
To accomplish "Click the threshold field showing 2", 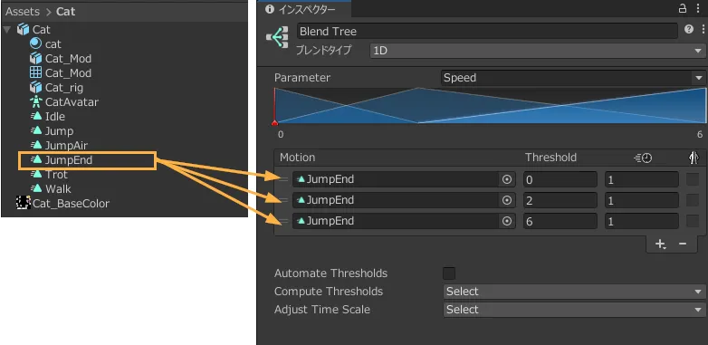I will pos(560,200).
